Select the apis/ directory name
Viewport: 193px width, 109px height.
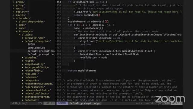pyautogui.click(x=22, y=25)
